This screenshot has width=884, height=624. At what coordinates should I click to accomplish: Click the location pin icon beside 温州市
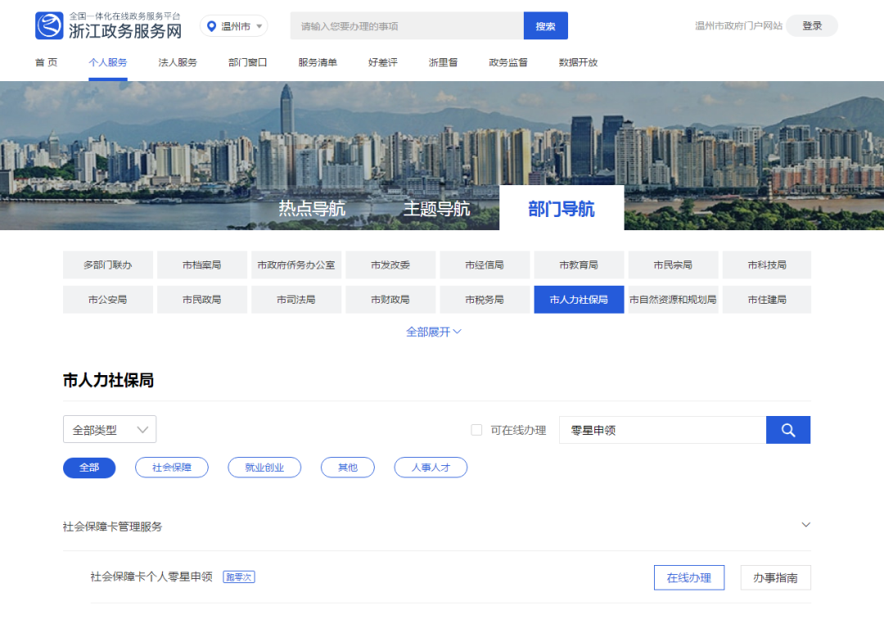(x=212, y=26)
